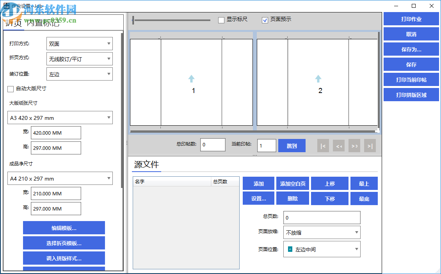441x274 pixels.
Task: Click 编辑模板 to edit the template
Action: pyautogui.click(x=64, y=228)
